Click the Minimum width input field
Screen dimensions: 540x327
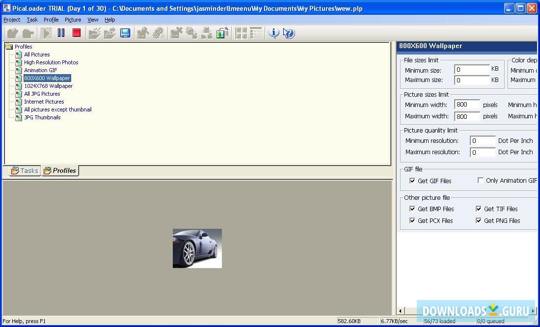tap(467, 105)
